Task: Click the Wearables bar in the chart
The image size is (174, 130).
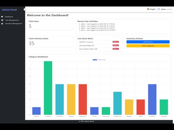Action: 164,107
